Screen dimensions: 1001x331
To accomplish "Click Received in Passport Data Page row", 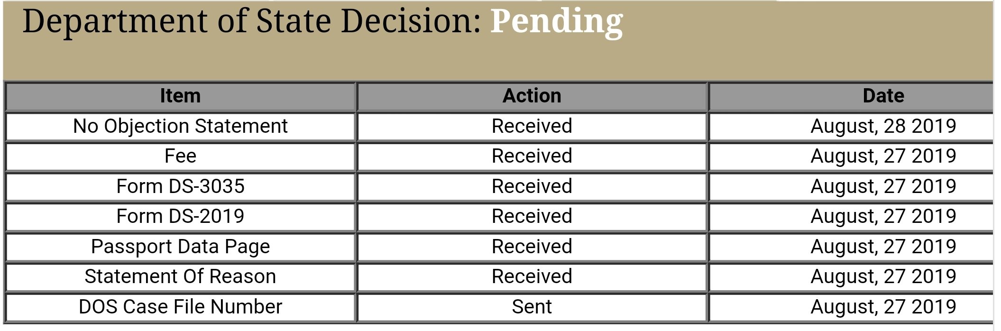I will point(532,247).
